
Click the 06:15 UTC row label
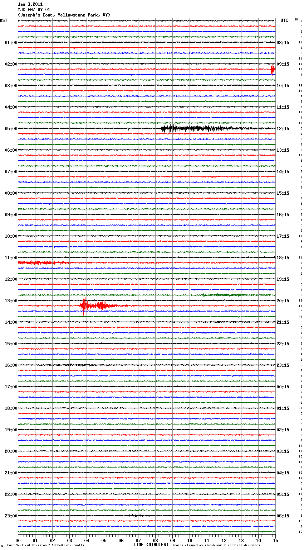click(x=283, y=516)
